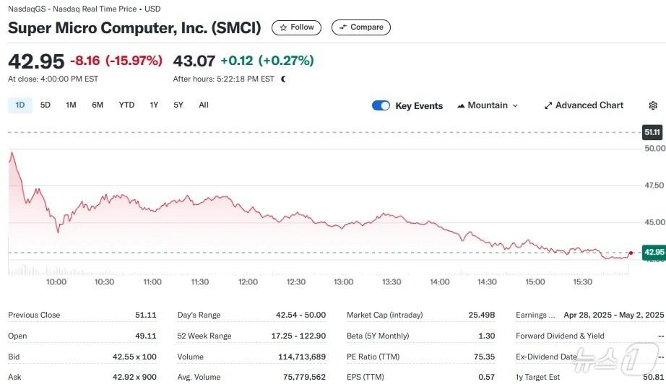Expand the Mountain chart type dropdown
This screenshot has height=384, width=666.
pyautogui.click(x=488, y=105)
